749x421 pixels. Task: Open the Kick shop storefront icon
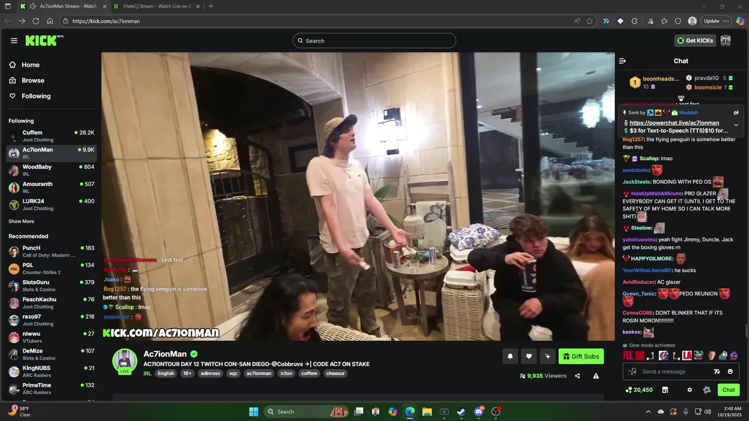pos(665,390)
